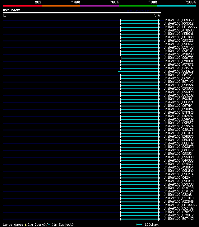
Task: Select UniRef100_C6SZD2 label
Action: click(178, 95)
